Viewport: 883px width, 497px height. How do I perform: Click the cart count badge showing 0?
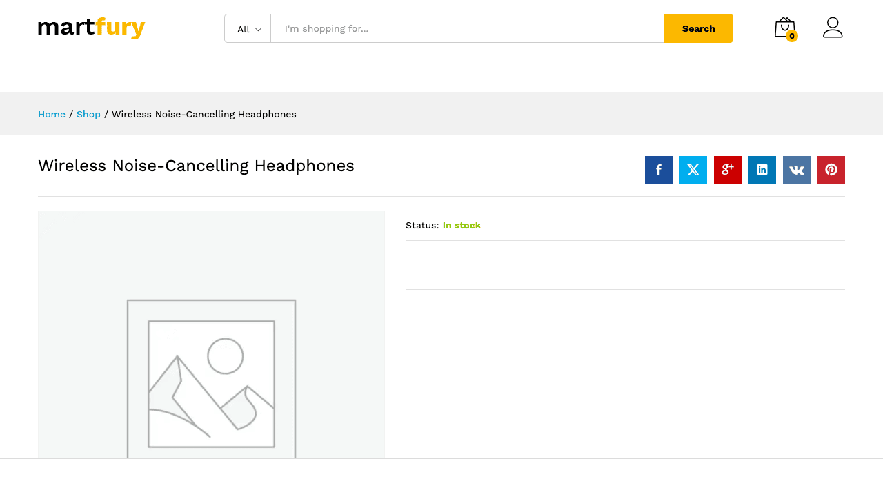[792, 36]
